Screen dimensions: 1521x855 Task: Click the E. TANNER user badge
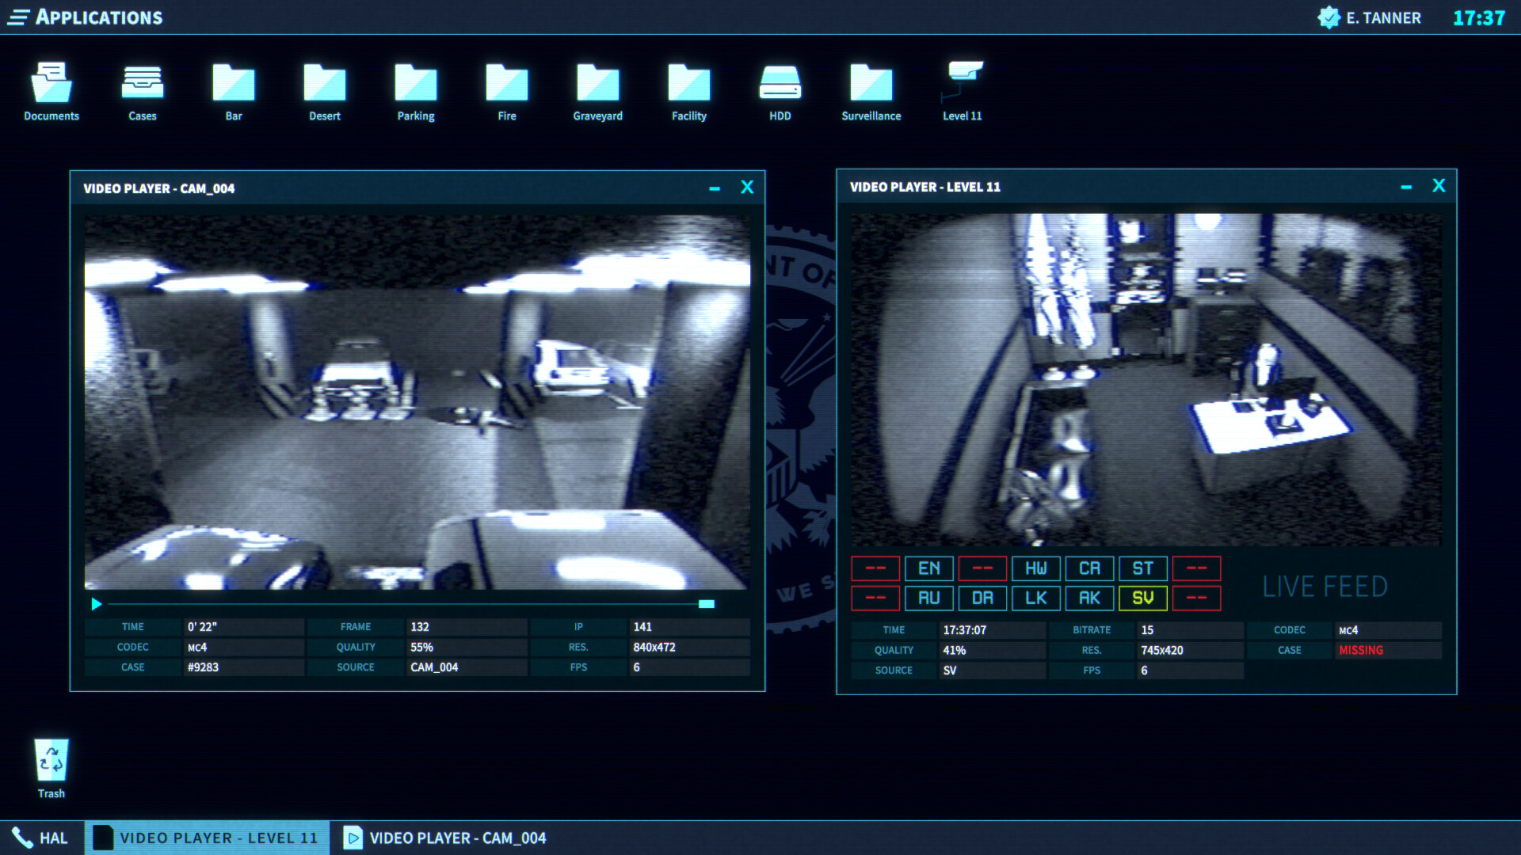1370,17
